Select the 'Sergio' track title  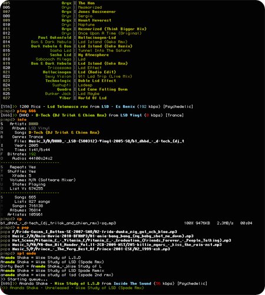coord(85,16)
